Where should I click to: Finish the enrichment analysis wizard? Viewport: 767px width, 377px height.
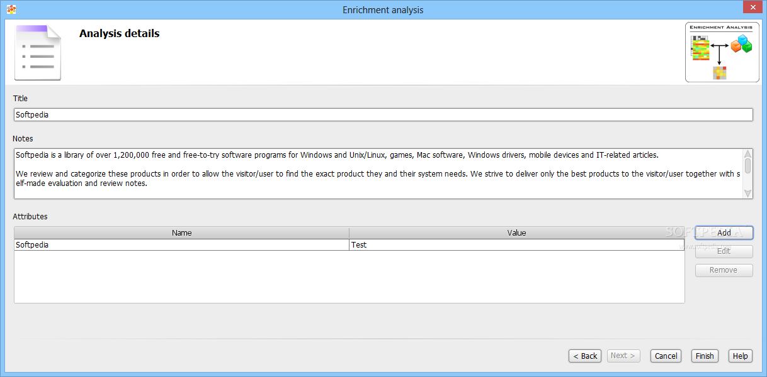pyautogui.click(x=705, y=356)
